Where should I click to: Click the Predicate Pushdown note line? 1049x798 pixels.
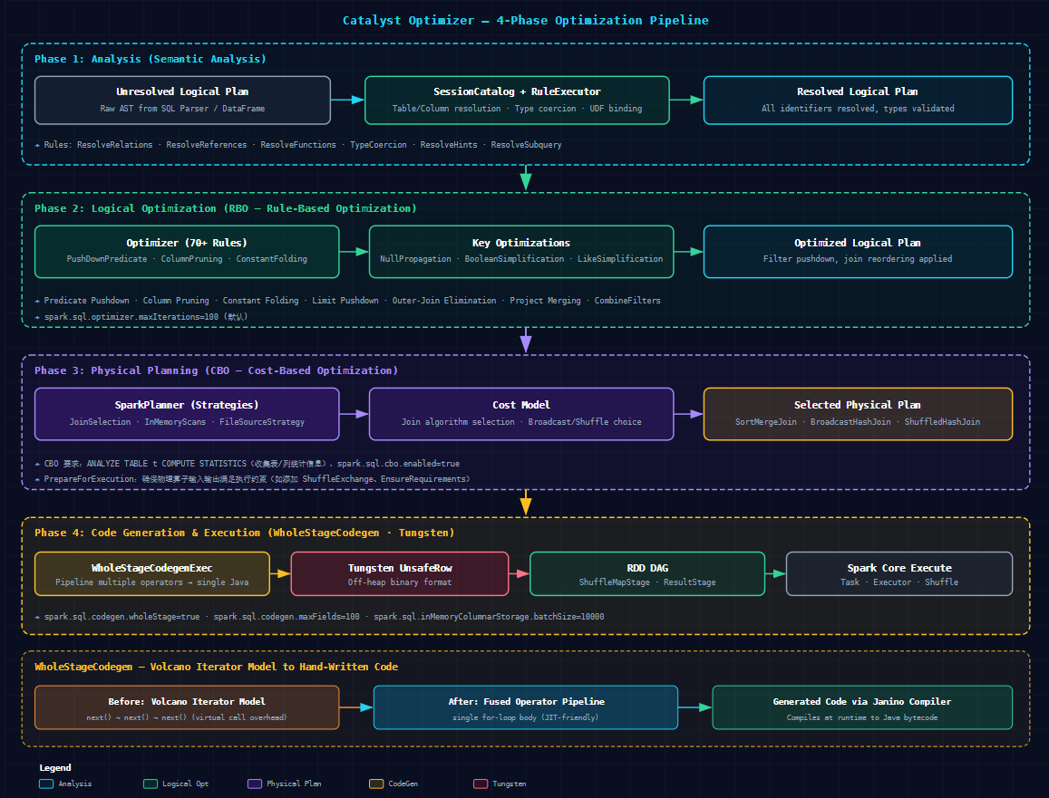[x=348, y=301]
